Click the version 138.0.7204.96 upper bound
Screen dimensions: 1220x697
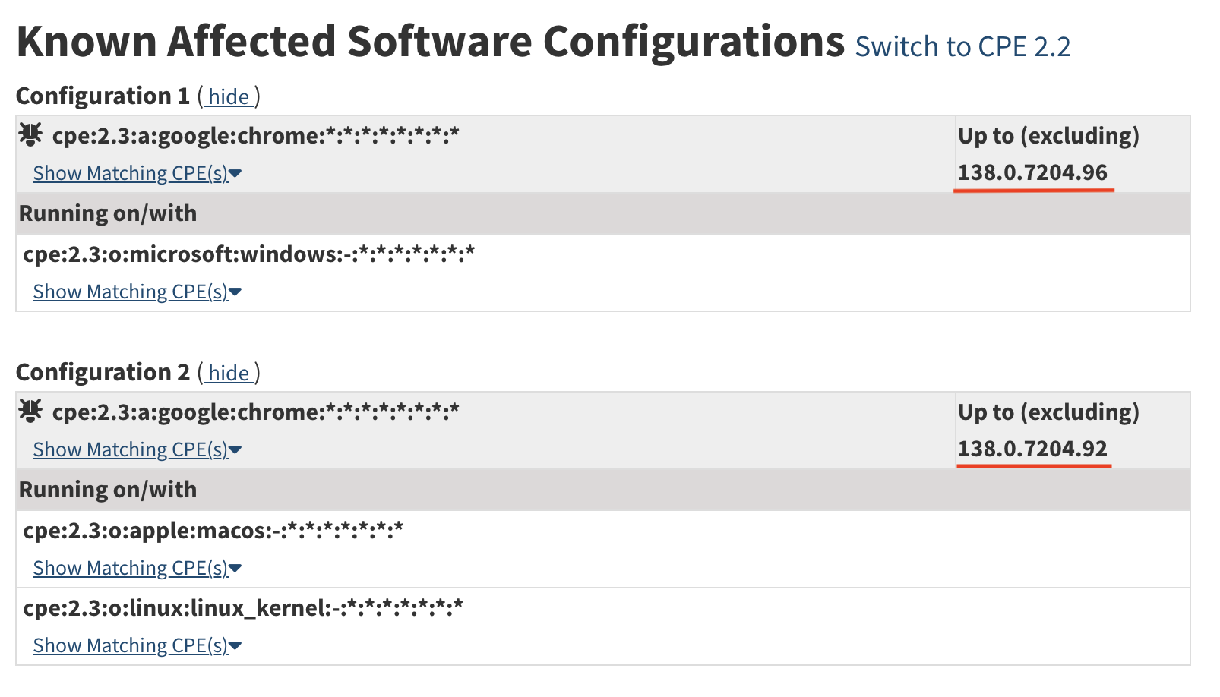pos(1035,173)
